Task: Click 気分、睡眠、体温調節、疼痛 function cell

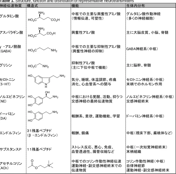Action: (94, 82)
